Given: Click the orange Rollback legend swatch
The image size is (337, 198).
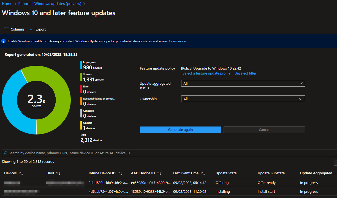Looking at the screenshot, I should click(x=81, y=101).
